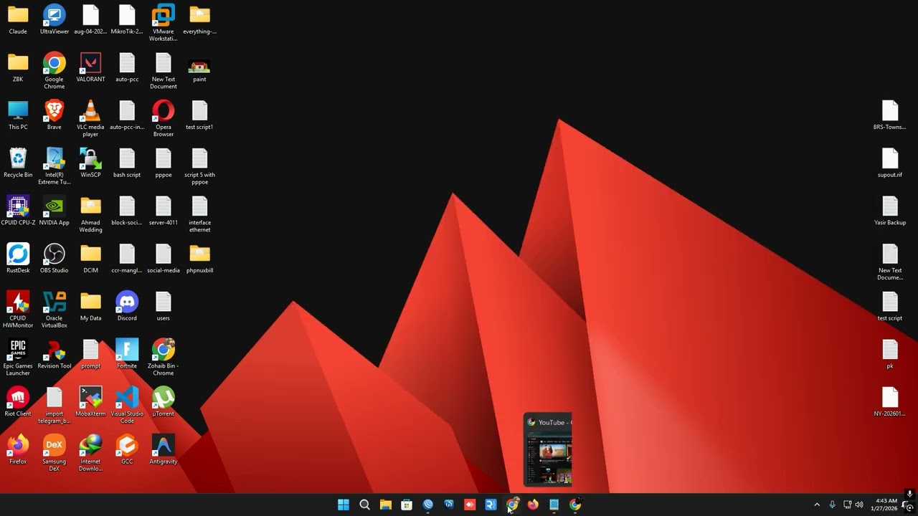Select the WinSCP desktop icon
918x516 pixels.
tap(90, 163)
